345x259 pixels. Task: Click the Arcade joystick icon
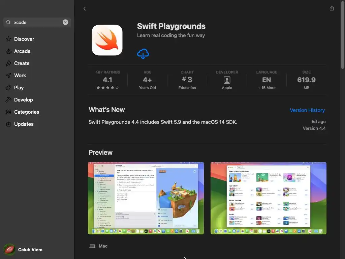click(8, 51)
